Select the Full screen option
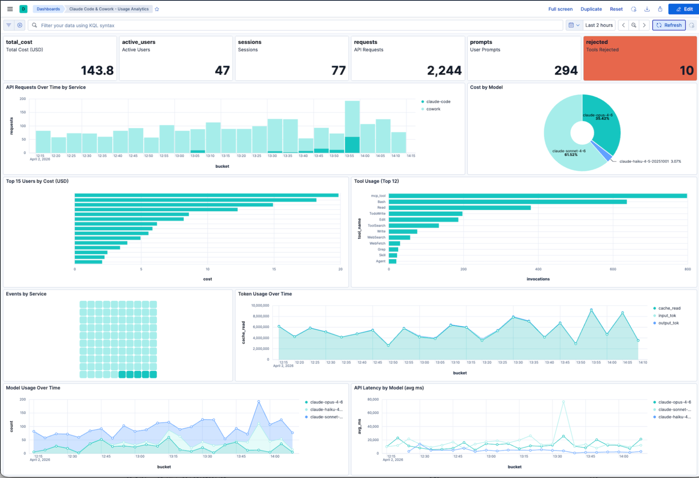The image size is (699, 478). pyautogui.click(x=560, y=9)
